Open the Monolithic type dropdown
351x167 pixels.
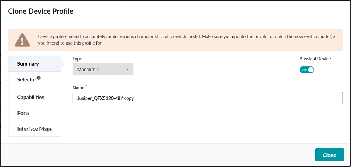tap(103, 69)
